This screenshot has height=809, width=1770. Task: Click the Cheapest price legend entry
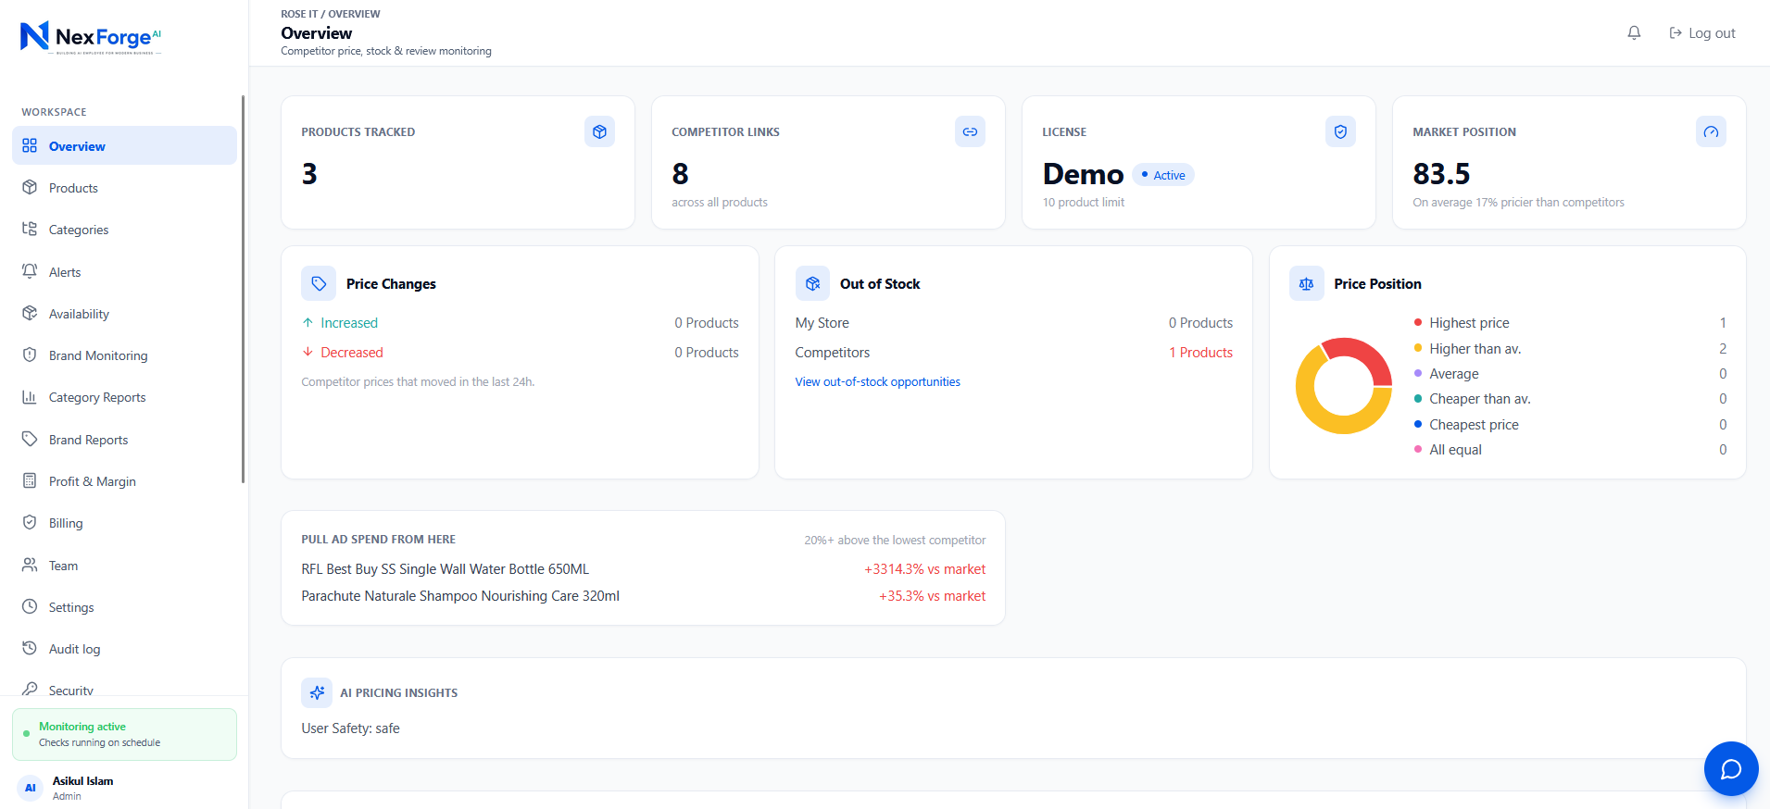(x=1570, y=425)
